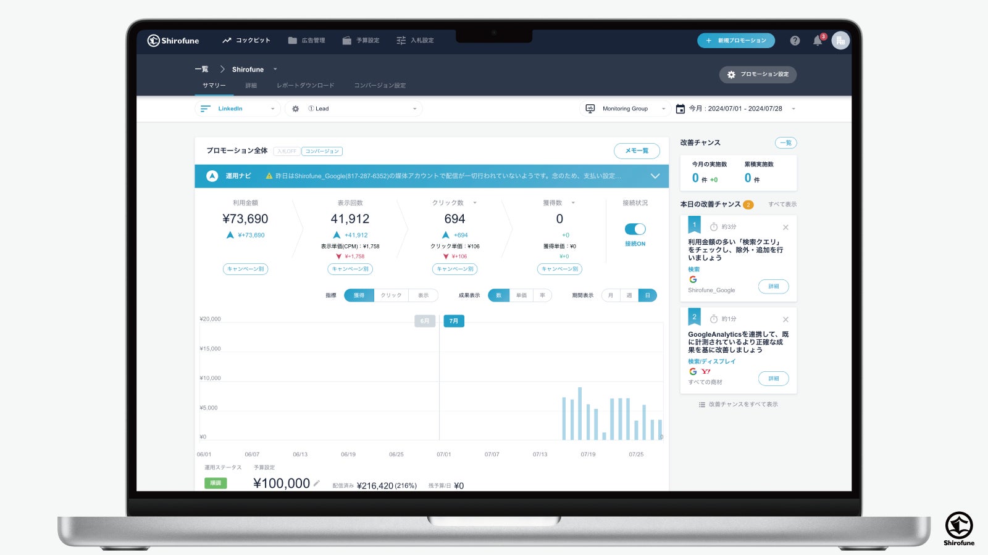Edit the ¥100,000 budget with pencil icon
Image resolution: width=988 pixels, height=555 pixels.
tap(317, 483)
